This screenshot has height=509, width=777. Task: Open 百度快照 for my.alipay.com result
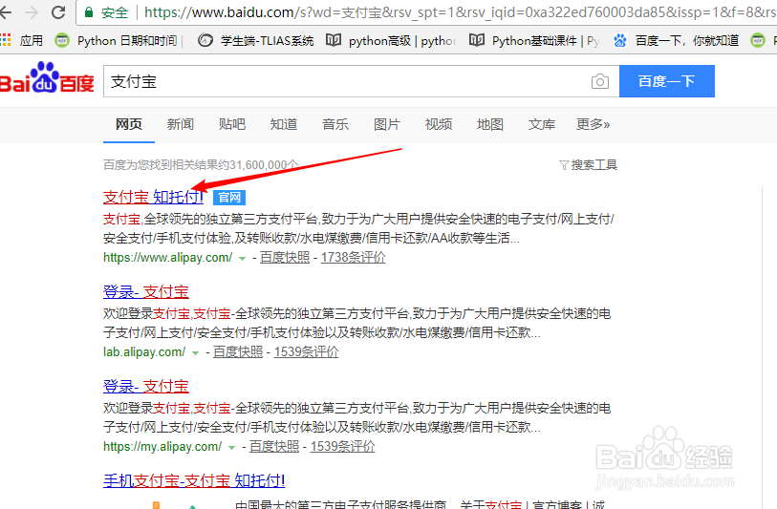point(274,447)
